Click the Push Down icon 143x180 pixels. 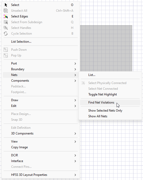click(x=6, y=50)
